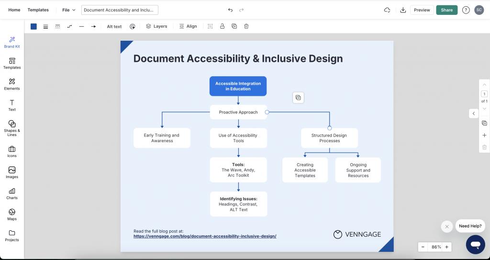Download the design
The width and height of the screenshot is (490, 260).
403,10
